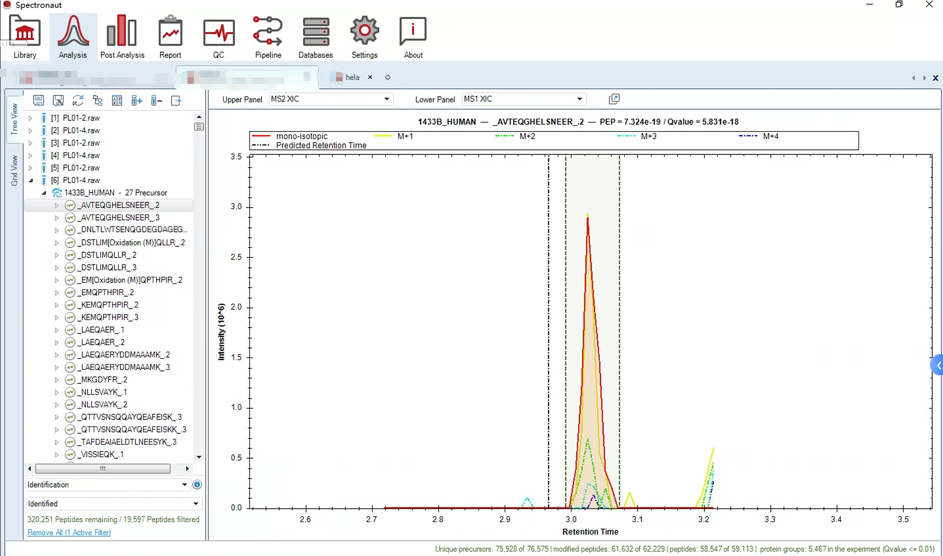Click the blue side-panel arrow on right edge

[x=938, y=365]
